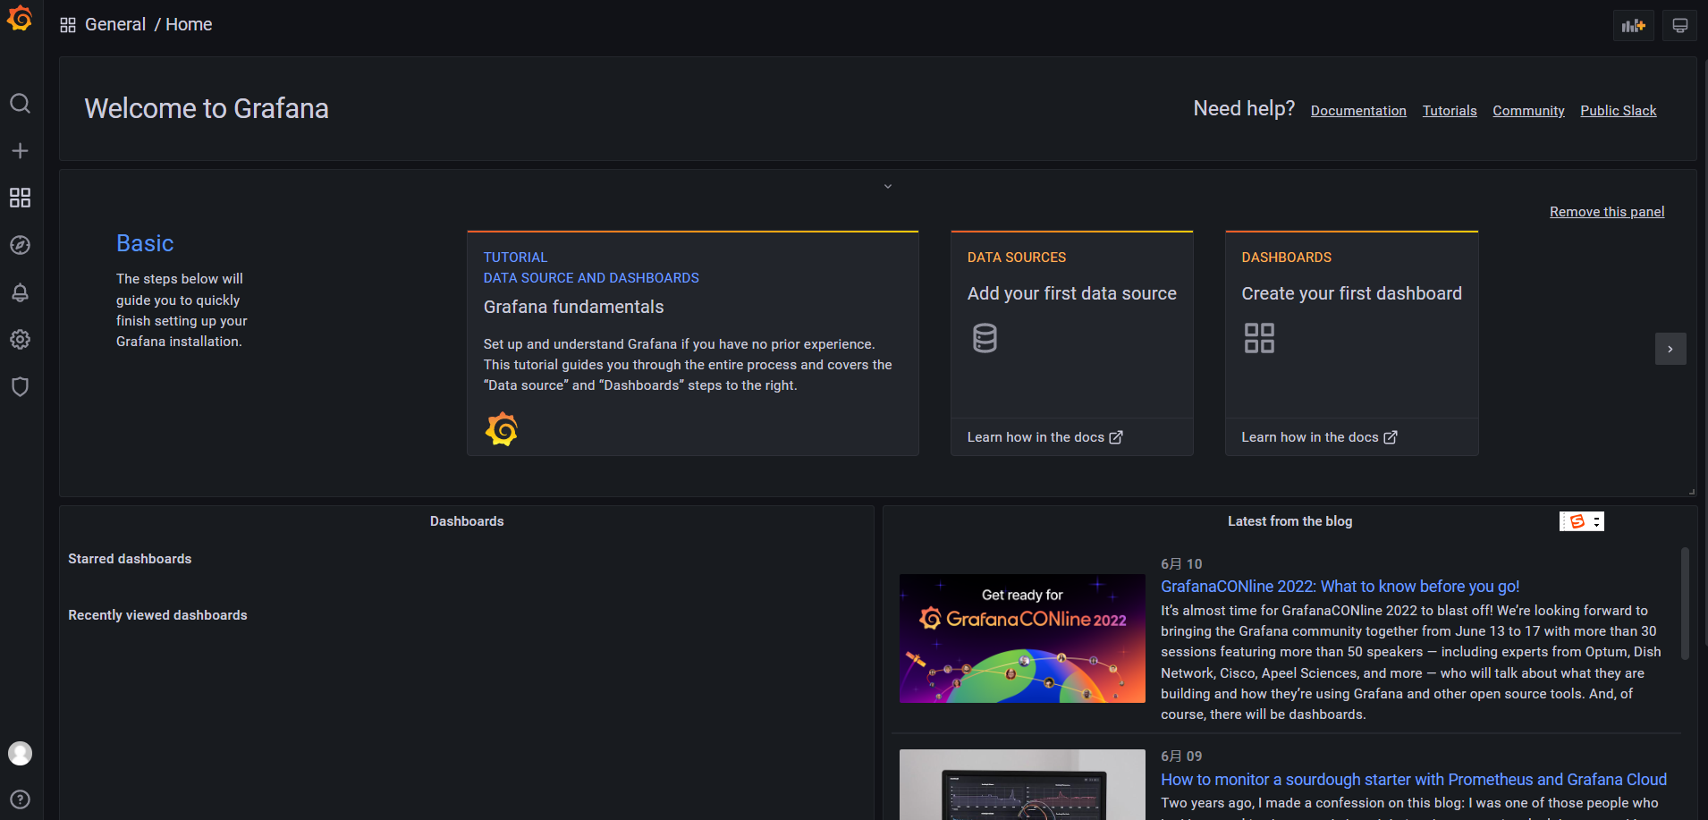Click the Basic heading text

(x=145, y=243)
